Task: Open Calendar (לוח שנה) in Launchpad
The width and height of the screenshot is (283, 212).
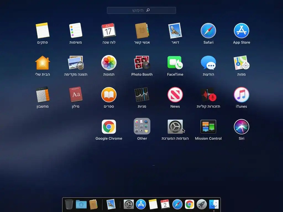Action: pyautogui.click(x=109, y=30)
